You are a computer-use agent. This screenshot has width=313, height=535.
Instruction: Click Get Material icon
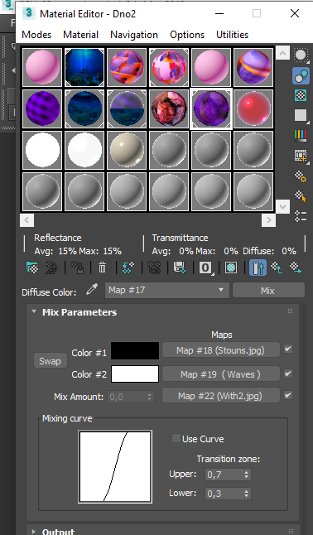pyautogui.click(x=32, y=267)
